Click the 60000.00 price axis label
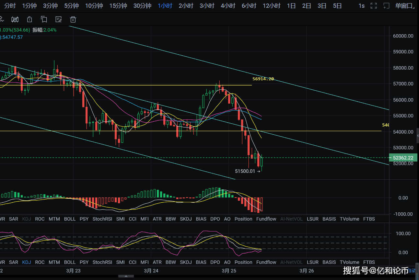The image size is (419, 280). tap(403, 36)
